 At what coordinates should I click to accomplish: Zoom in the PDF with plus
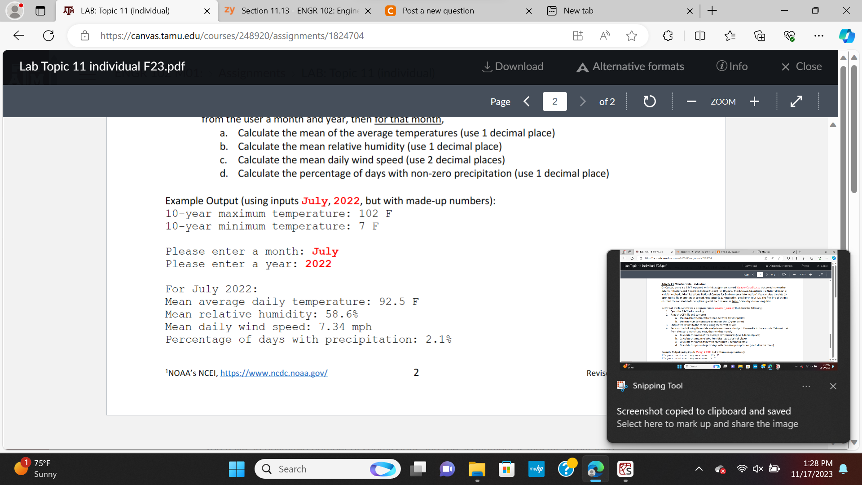pyautogui.click(x=754, y=101)
